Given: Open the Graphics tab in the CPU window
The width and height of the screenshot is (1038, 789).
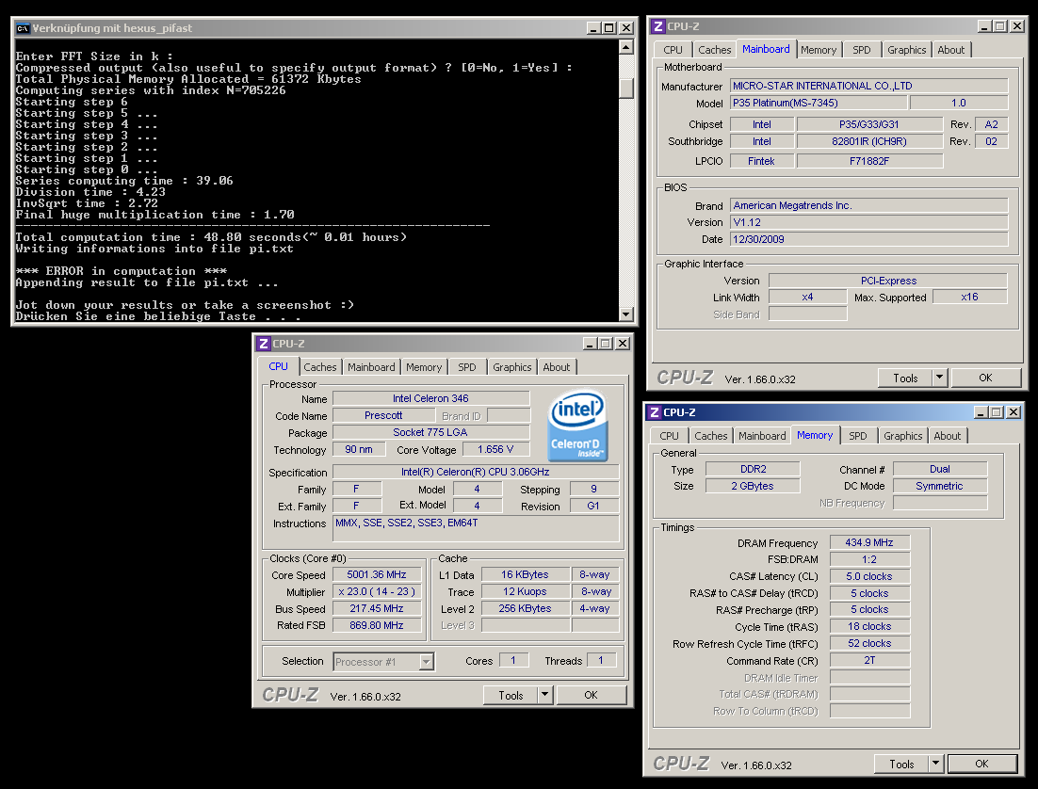Looking at the screenshot, I should coord(511,367).
